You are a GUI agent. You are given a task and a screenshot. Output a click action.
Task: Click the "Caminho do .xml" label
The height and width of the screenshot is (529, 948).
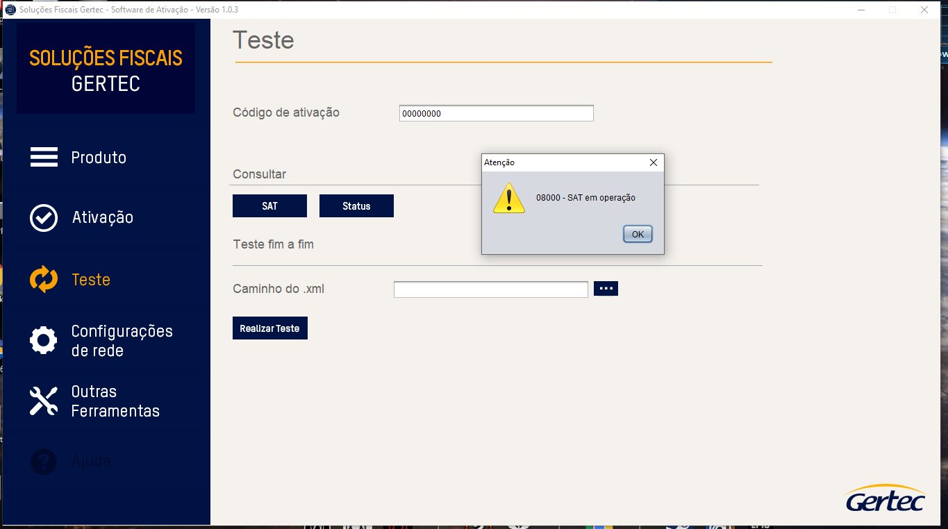tap(278, 289)
